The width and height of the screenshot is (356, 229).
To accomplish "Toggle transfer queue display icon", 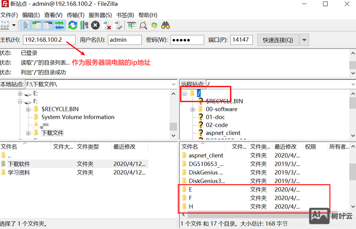I will [59, 25].
